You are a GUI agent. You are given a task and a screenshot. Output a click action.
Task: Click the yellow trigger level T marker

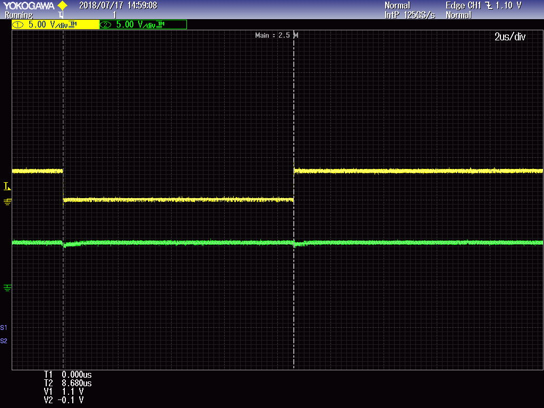[x=7, y=186]
